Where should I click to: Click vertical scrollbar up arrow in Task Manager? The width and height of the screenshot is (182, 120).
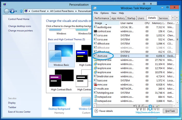(177, 23)
